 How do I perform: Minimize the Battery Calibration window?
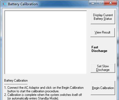(93, 3)
